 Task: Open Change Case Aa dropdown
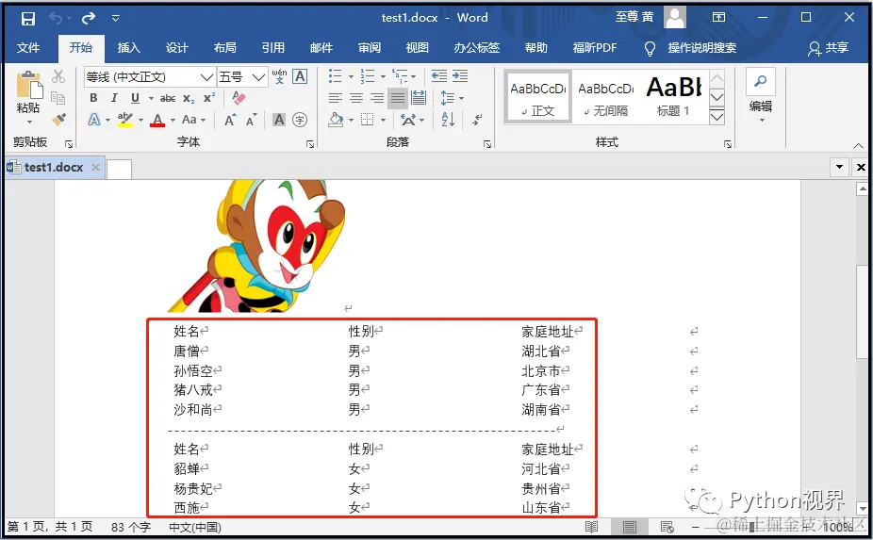point(194,119)
